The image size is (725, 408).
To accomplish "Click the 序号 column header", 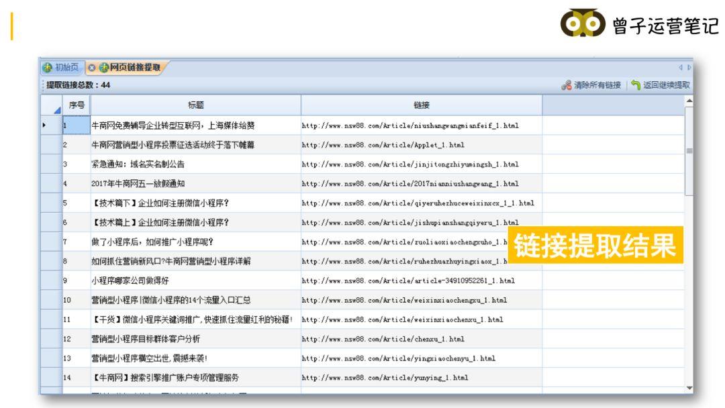I will click(x=77, y=105).
